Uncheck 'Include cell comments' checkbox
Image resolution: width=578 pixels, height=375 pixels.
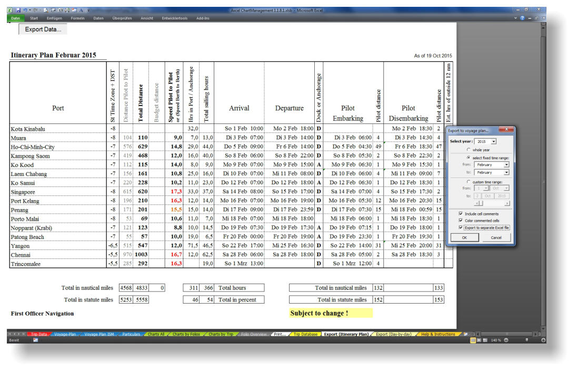tap(461, 214)
